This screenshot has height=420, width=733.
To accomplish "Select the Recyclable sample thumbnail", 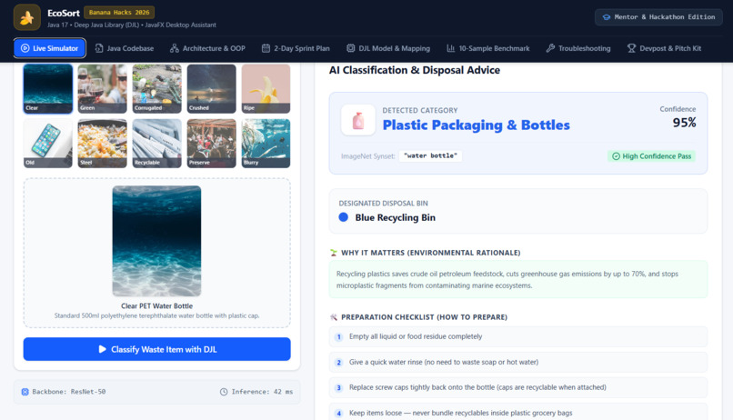I will coord(157,144).
